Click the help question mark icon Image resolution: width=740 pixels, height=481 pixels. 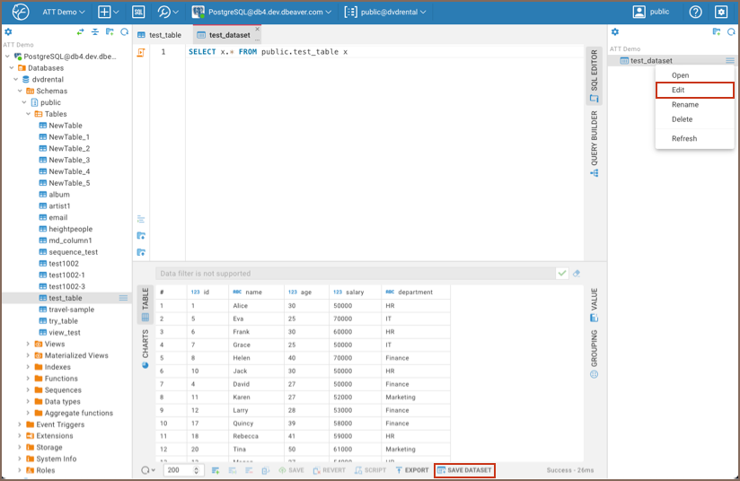pos(695,12)
